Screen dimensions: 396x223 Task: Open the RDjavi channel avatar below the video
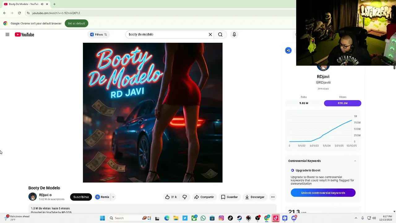pyautogui.click(x=32, y=197)
